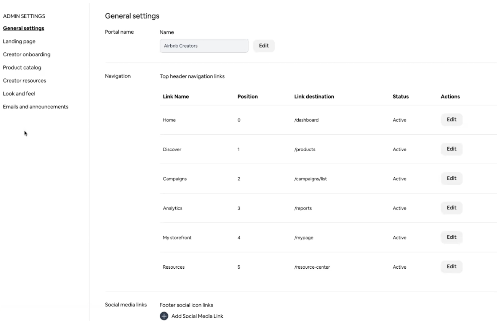Open Creator onboarding section

click(27, 55)
